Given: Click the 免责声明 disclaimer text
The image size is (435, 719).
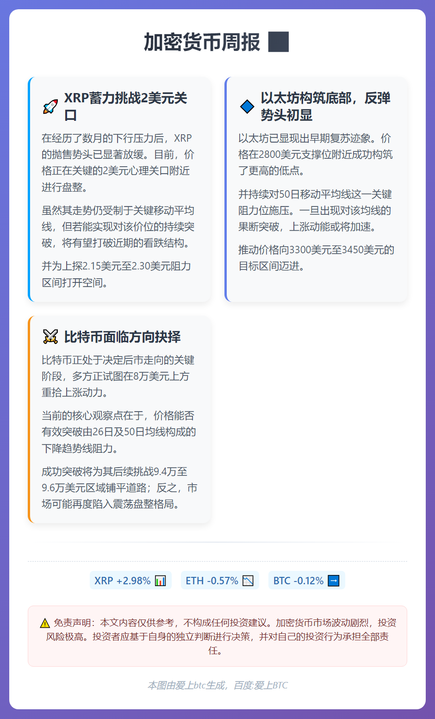Looking at the screenshot, I should pyautogui.click(x=217, y=637).
